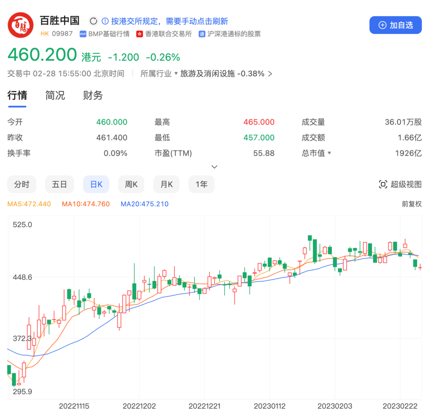Image resolution: width=433 pixels, height=417 pixels.
Task: Click the stock code 09987
Action: [x=62, y=34]
